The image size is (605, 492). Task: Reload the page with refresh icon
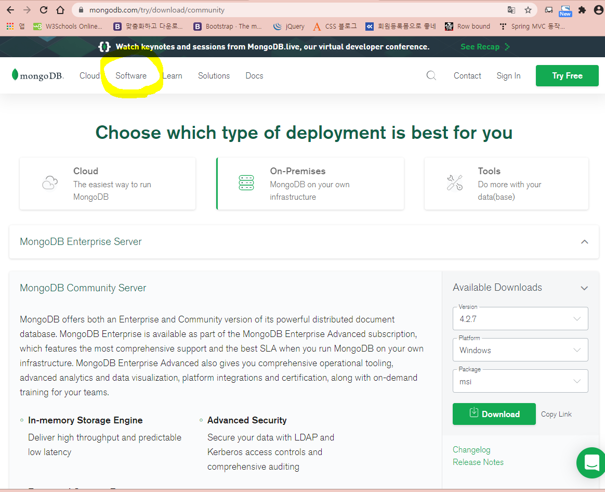44,10
